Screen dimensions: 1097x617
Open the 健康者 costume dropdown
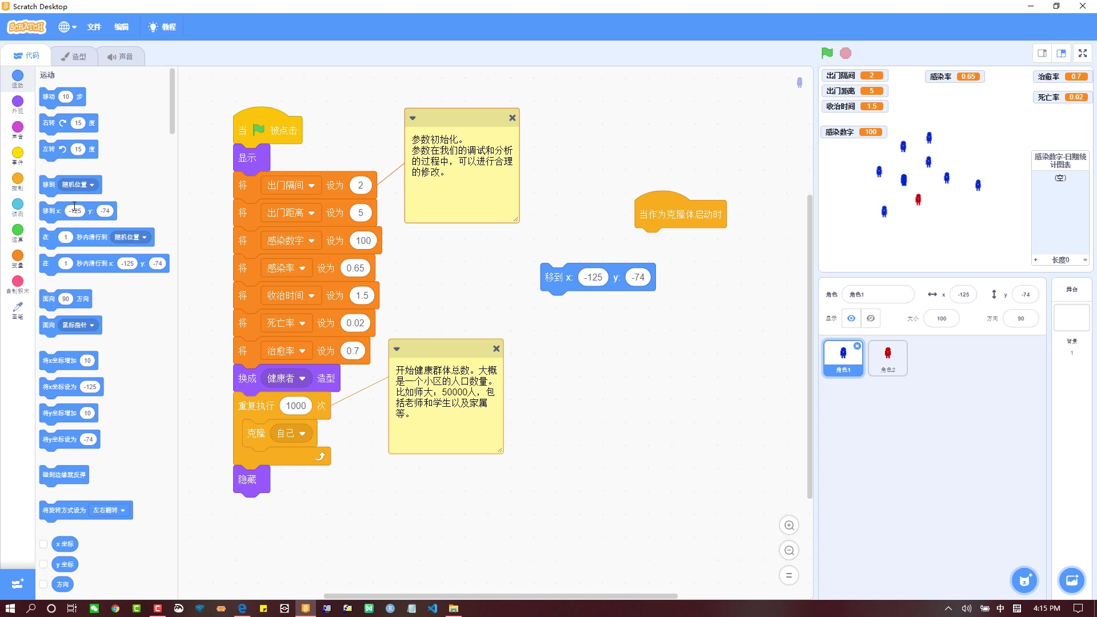pos(302,379)
